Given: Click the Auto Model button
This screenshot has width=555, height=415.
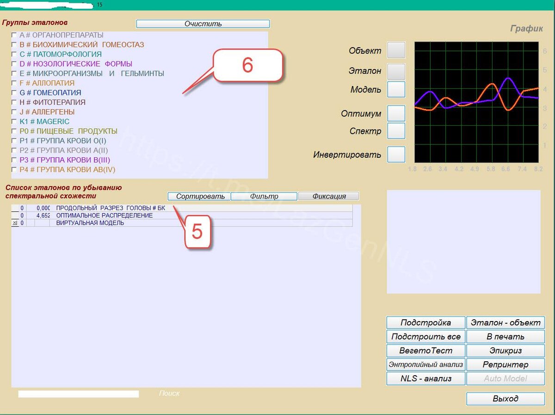Looking at the screenshot, I should click(506, 378).
